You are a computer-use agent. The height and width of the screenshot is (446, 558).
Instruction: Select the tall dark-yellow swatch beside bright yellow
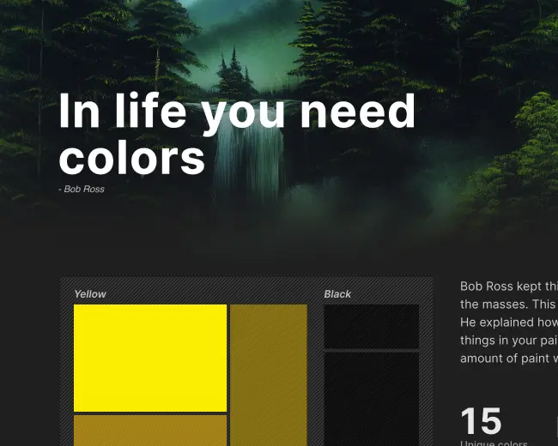[269, 375]
